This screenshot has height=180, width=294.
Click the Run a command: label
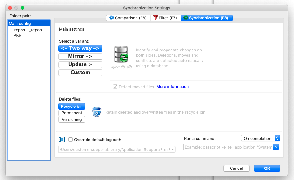point(200,139)
